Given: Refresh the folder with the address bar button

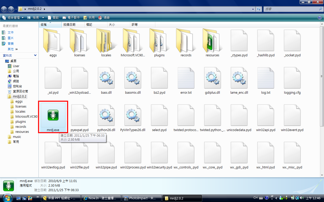Looking at the screenshot, I should coord(259,9).
